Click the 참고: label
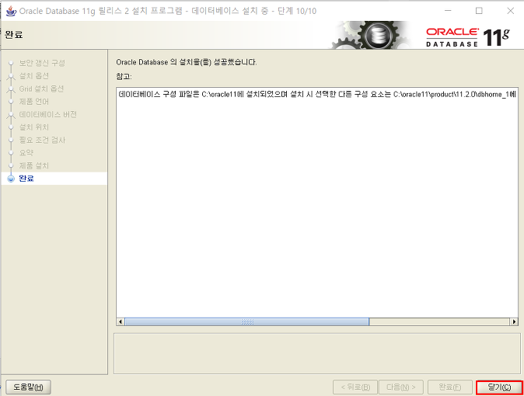Viewport: 524px width, 396px height. click(124, 76)
